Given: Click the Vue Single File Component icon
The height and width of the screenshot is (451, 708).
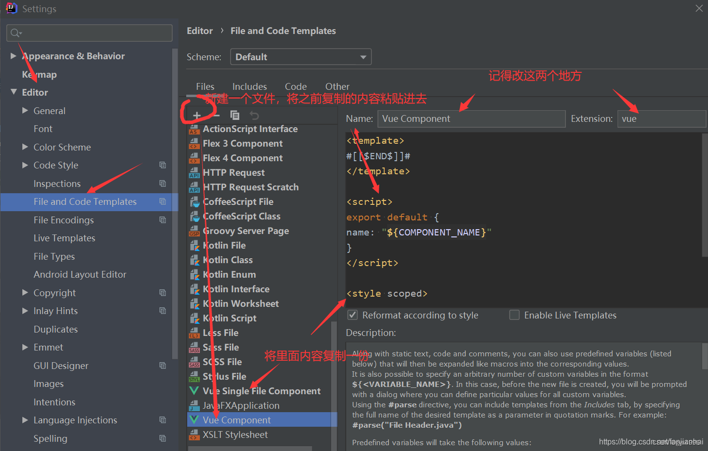Looking at the screenshot, I should pos(195,391).
